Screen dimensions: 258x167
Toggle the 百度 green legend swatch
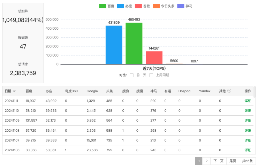coord(103,6)
